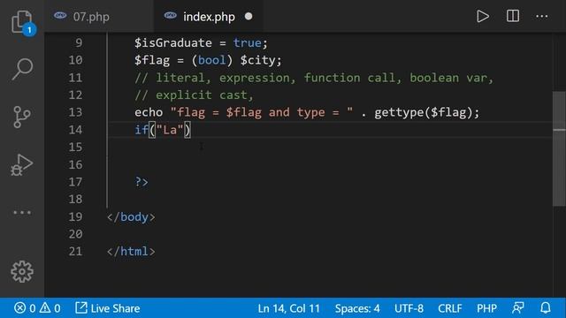Open the Search view
The width and height of the screenshot is (566, 318).
click(22, 69)
